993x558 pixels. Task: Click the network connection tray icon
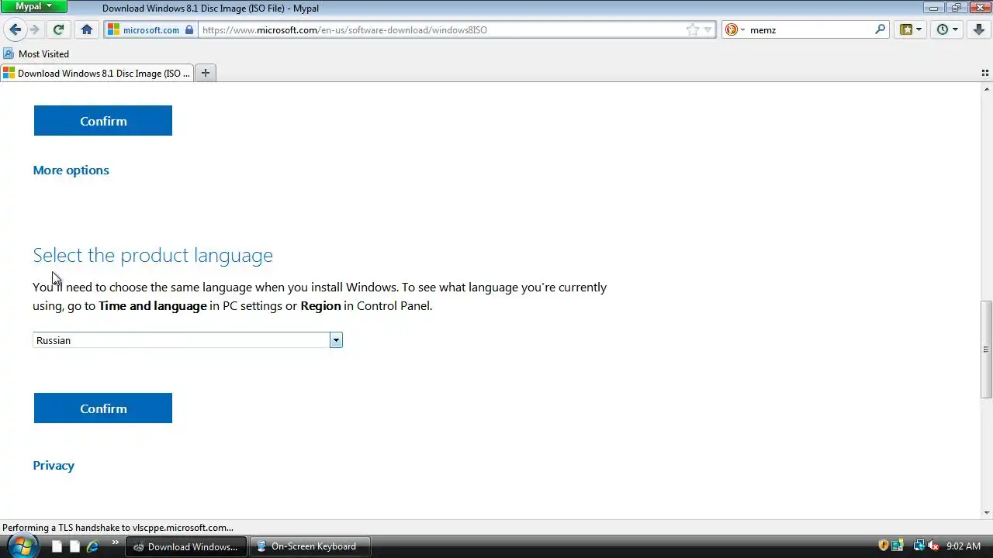(x=919, y=546)
